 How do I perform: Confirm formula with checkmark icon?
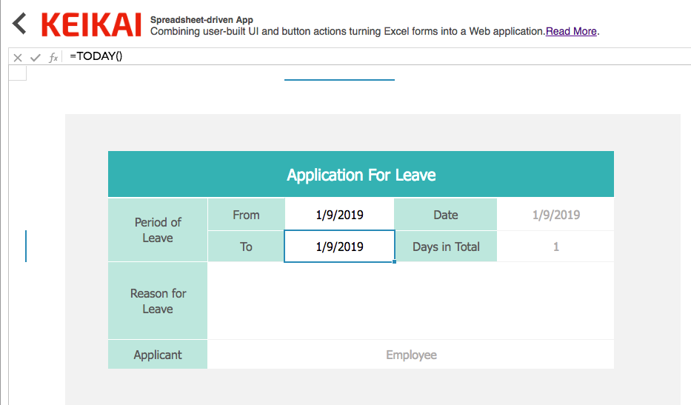[x=35, y=58]
